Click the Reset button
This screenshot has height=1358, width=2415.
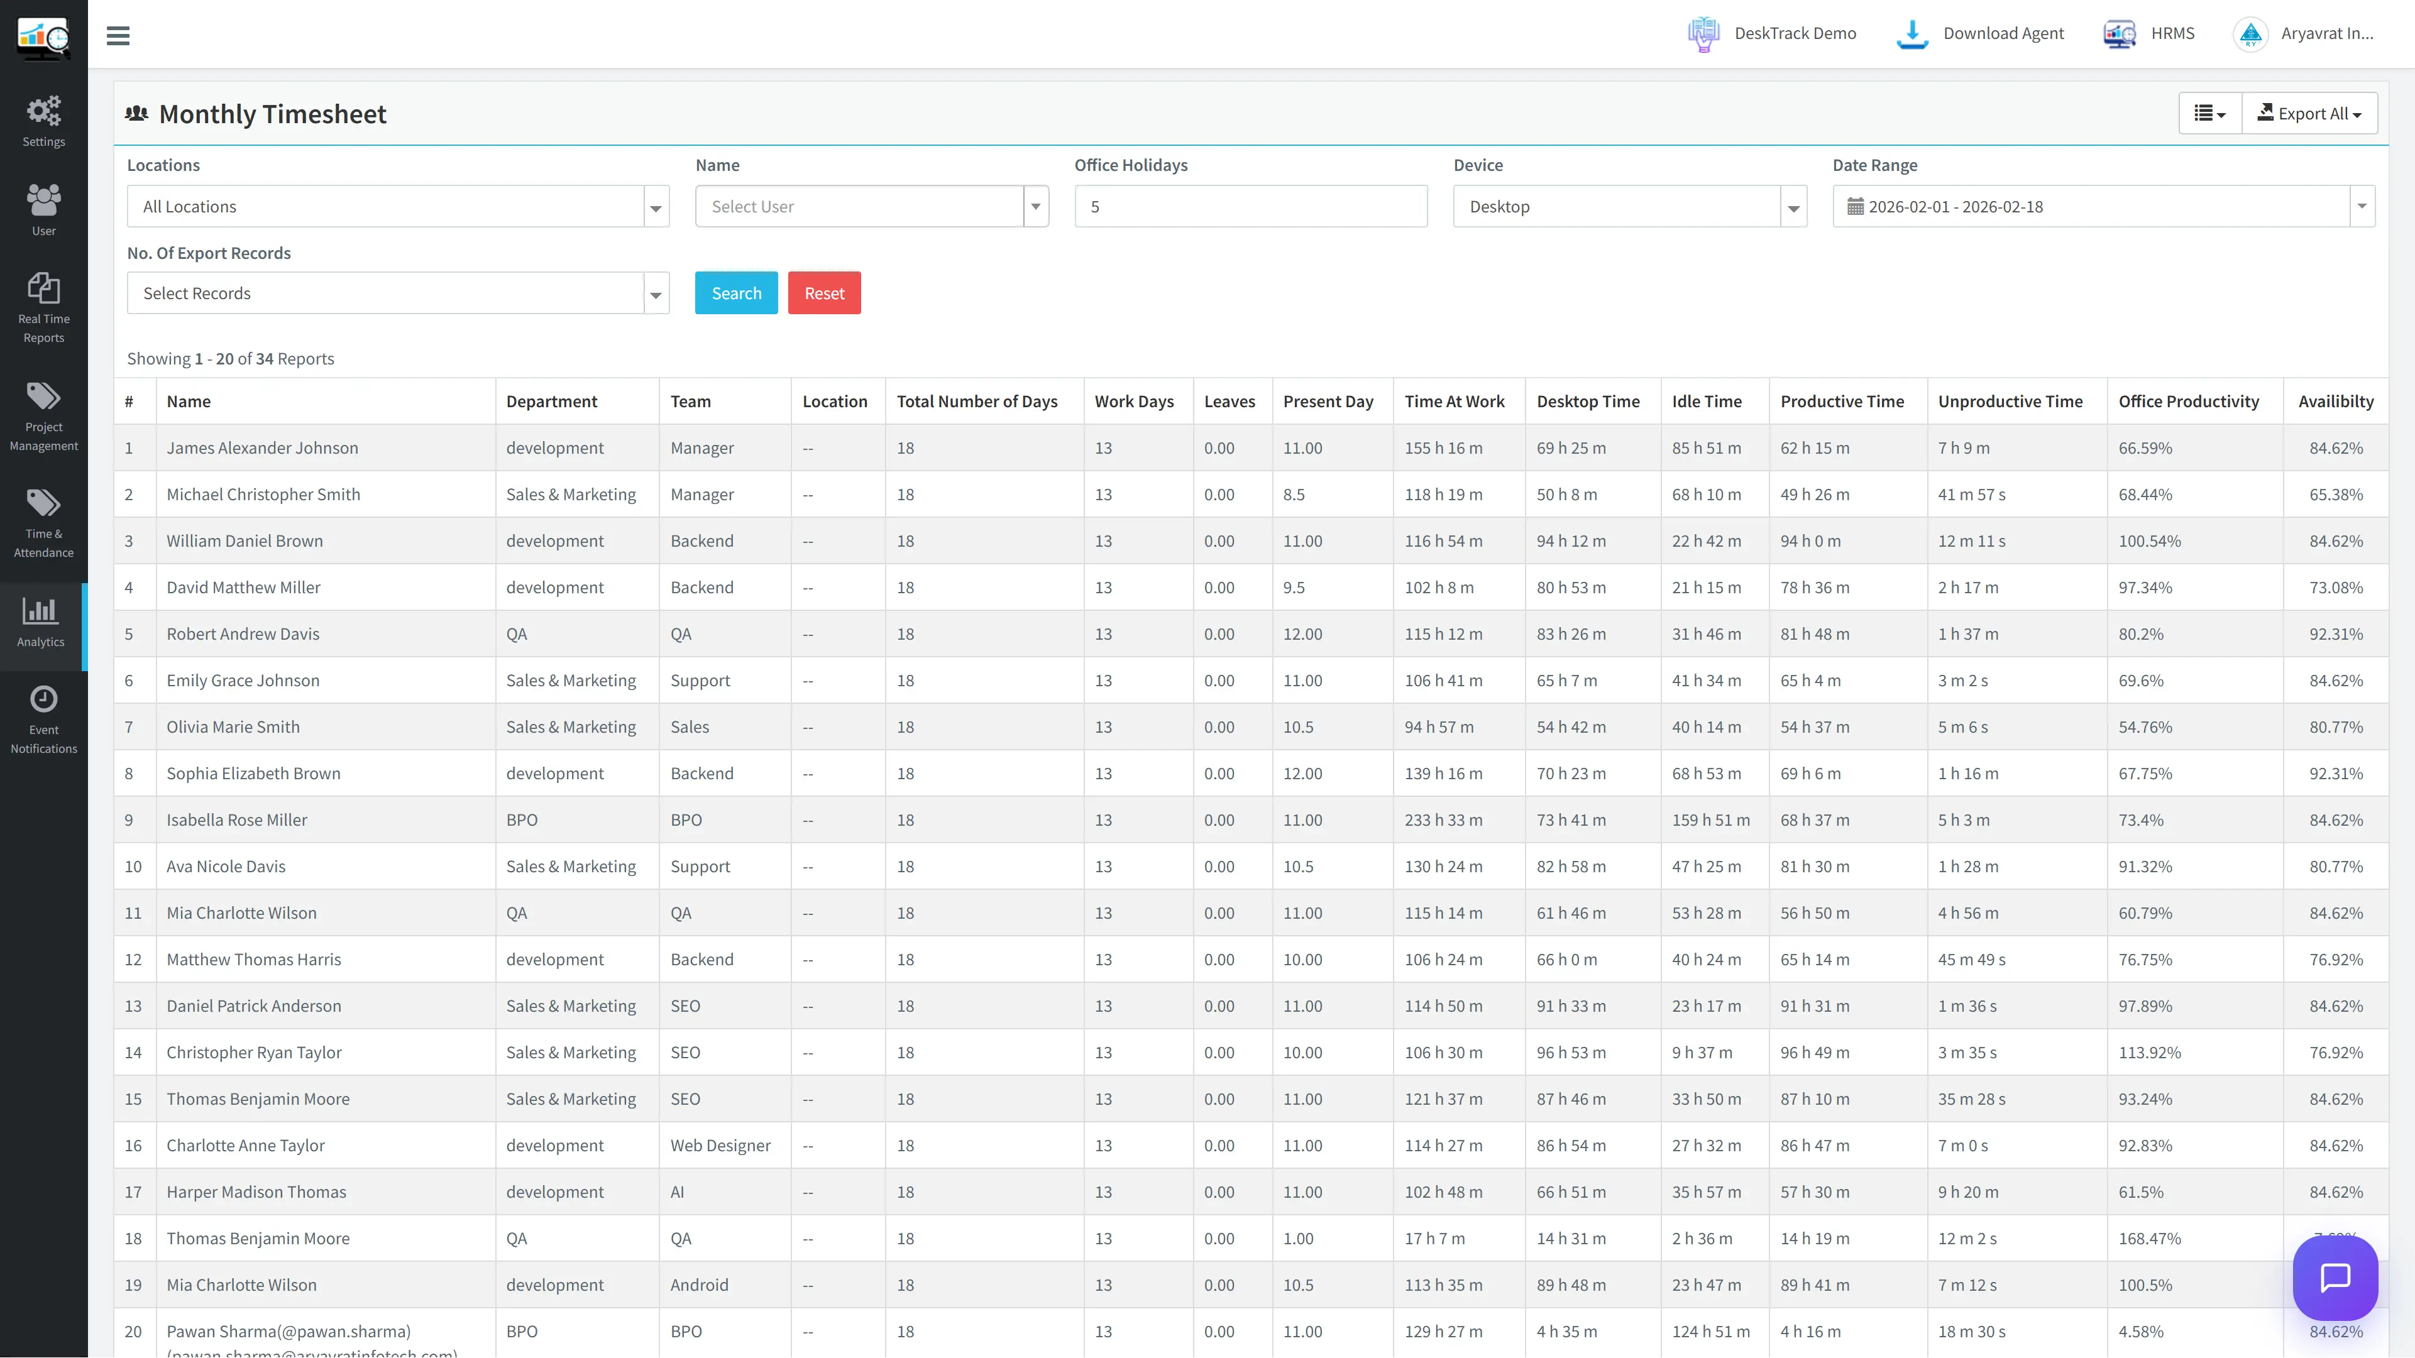tap(824, 293)
